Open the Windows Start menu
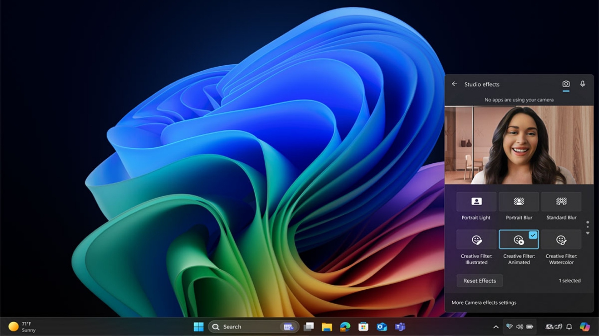This screenshot has width=599, height=336. 198,327
